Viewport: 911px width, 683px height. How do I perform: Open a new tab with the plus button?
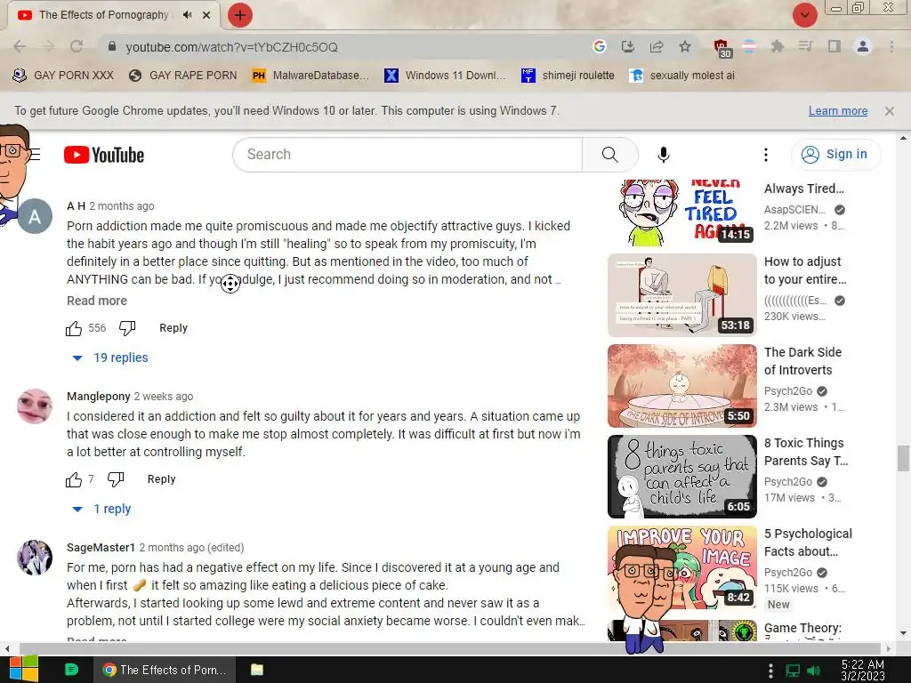pos(240,15)
